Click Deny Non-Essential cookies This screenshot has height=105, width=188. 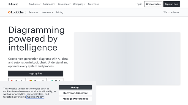pyautogui.click(x=75, y=93)
